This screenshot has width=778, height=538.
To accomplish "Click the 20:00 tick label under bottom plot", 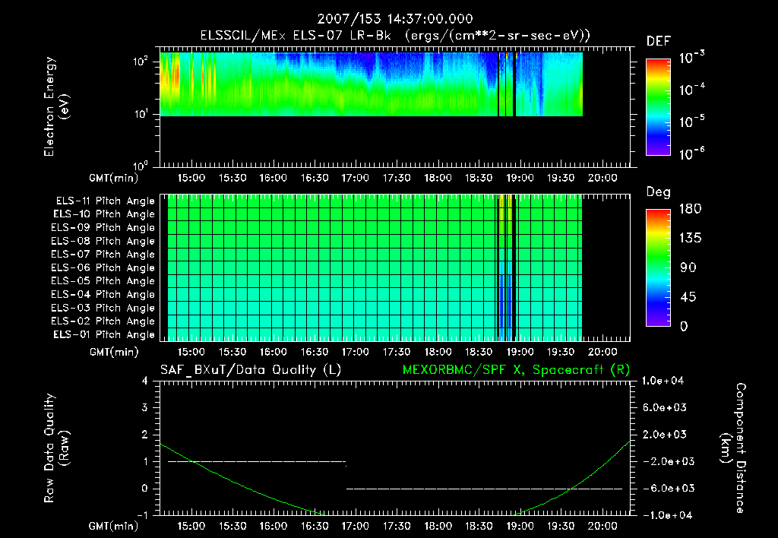I will [602, 526].
